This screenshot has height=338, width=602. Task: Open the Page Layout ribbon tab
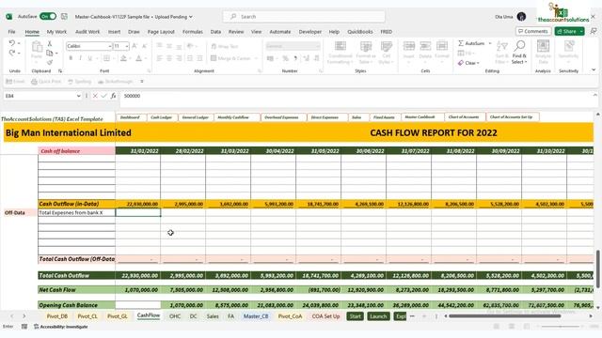[x=161, y=32]
